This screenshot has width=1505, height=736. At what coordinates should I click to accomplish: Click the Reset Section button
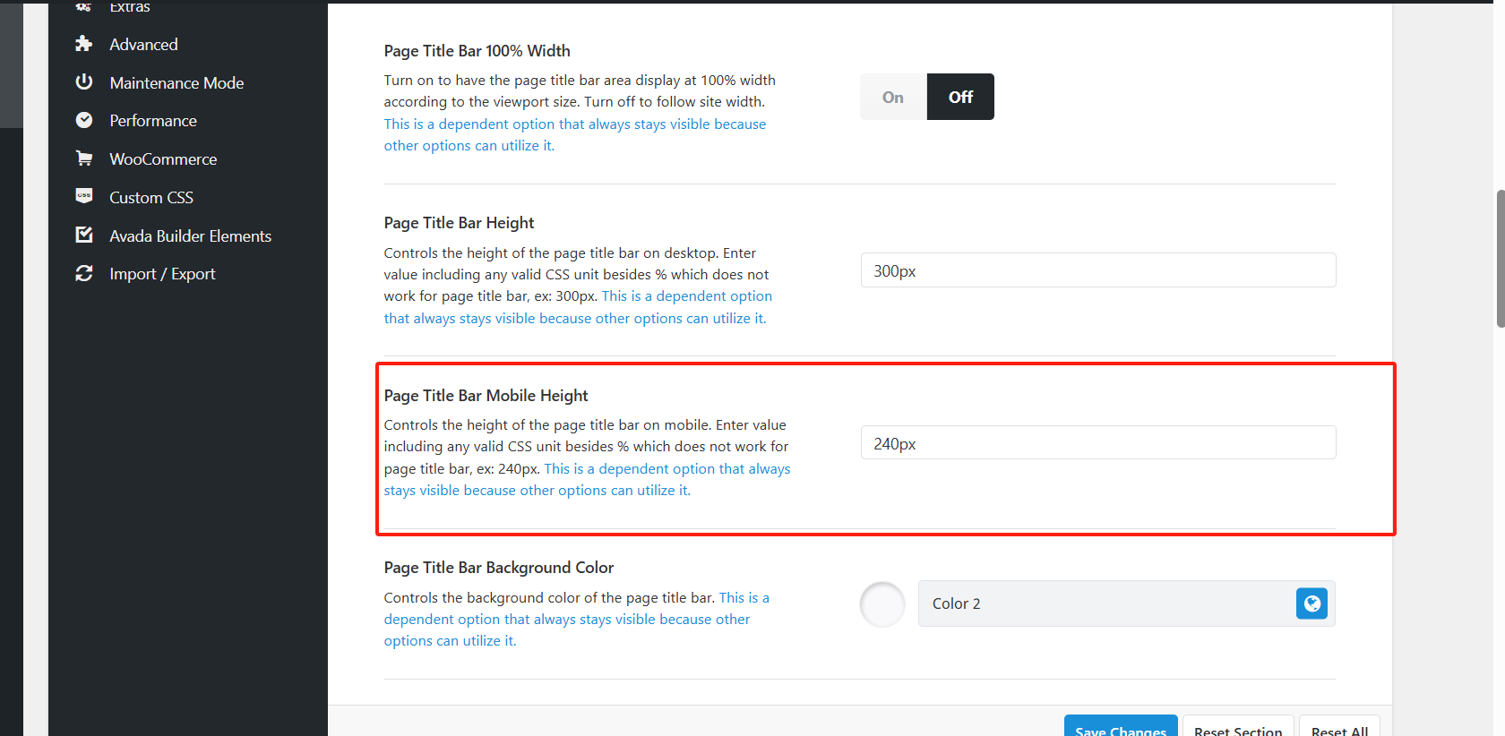(1238, 726)
